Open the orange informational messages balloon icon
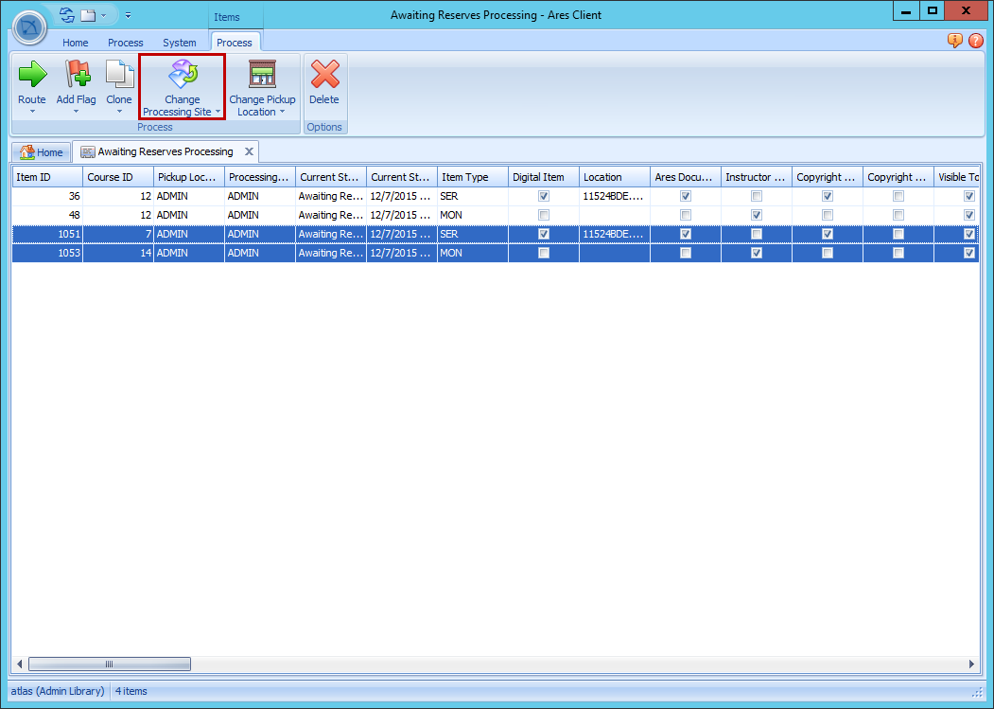Image resolution: width=994 pixels, height=709 pixels. 955,42
